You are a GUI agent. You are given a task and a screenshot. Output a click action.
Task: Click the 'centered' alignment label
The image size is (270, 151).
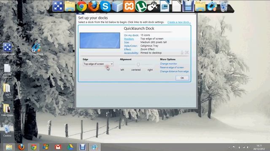click(136, 70)
